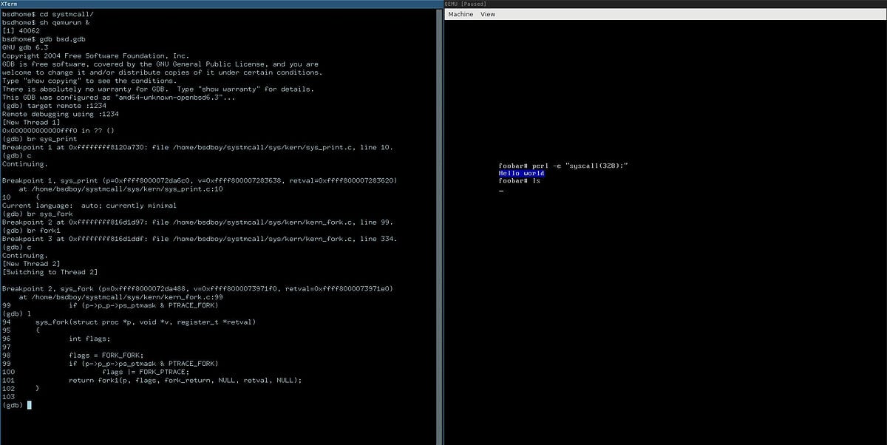Open the Machine menu in QEMU
Viewport: 887px width, 445px height.
460,14
